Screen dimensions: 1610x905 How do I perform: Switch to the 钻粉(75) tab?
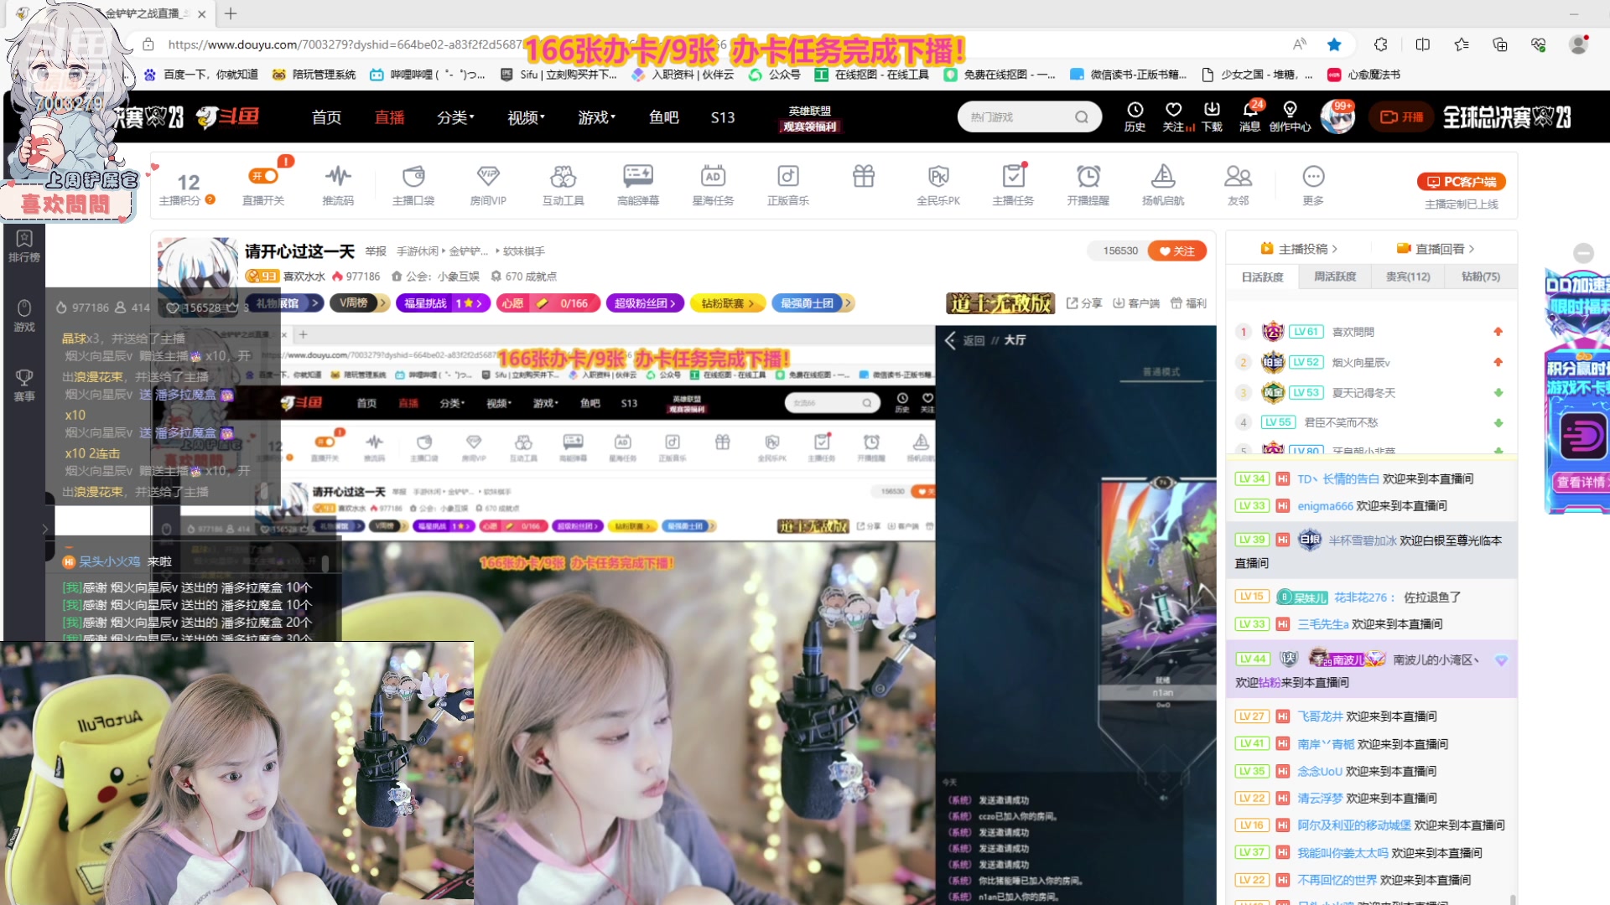pyautogui.click(x=1481, y=277)
